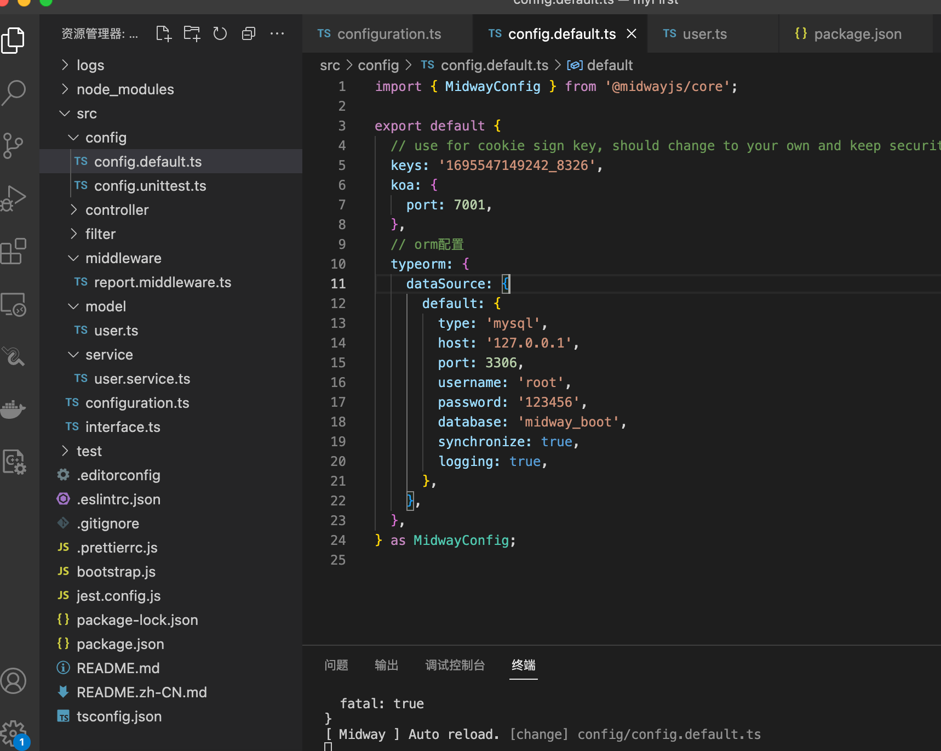Switch to the configuration.ts editor tab

tap(388, 34)
